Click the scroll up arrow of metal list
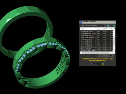126x94 pixels. pyautogui.click(x=114, y=28)
